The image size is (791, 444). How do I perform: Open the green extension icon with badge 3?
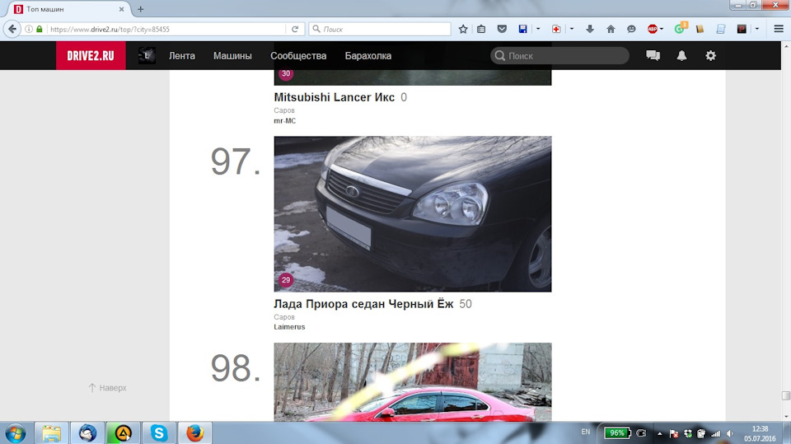point(680,28)
